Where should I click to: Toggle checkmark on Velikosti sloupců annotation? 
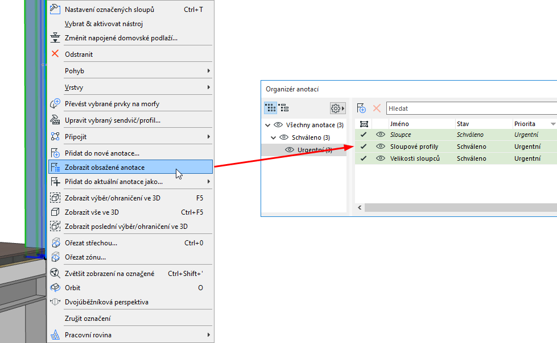coord(364,158)
